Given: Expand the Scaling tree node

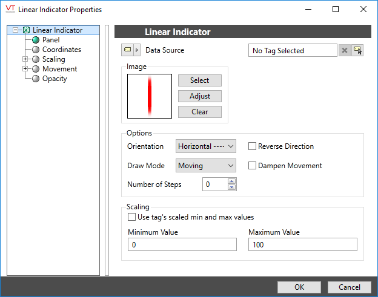Looking at the screenshot, I should click(x=25, y=59).
